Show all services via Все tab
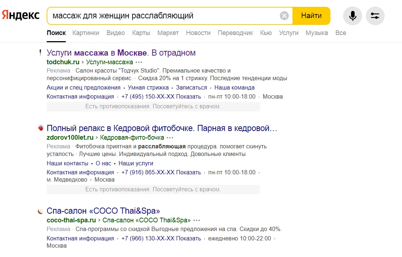 pos(341,33)
